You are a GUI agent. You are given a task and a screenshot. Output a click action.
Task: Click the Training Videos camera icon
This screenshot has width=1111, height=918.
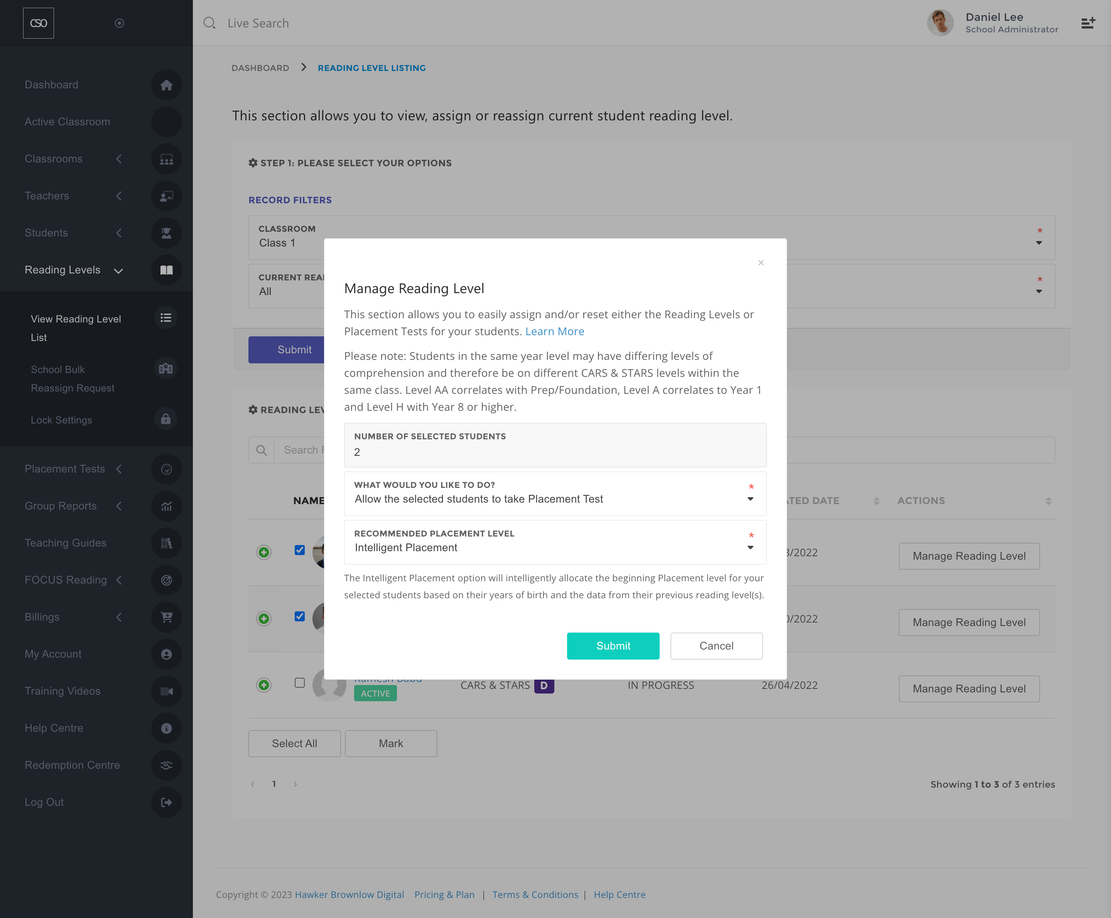[167, 691]
